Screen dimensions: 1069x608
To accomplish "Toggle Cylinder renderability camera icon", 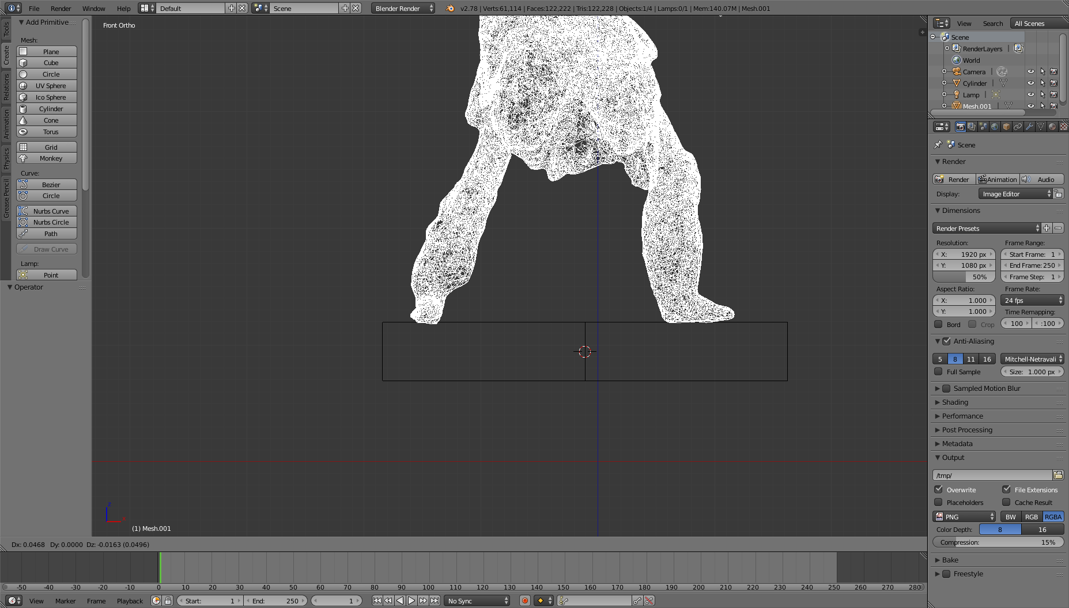I will (1054, 83).
